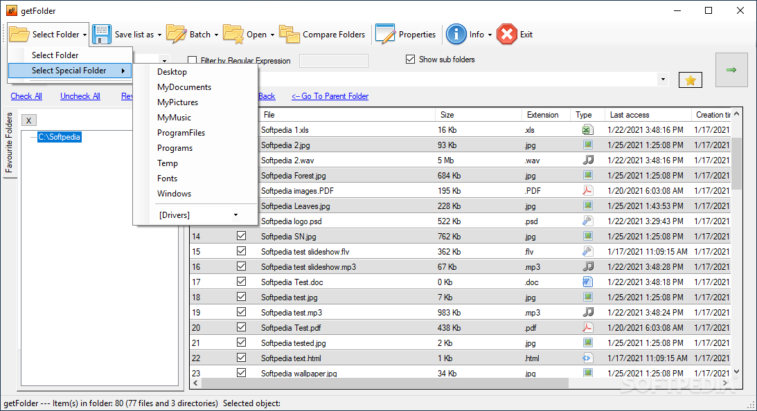Click the Properties notepad icon
The image size is (757, 411).
385,35
